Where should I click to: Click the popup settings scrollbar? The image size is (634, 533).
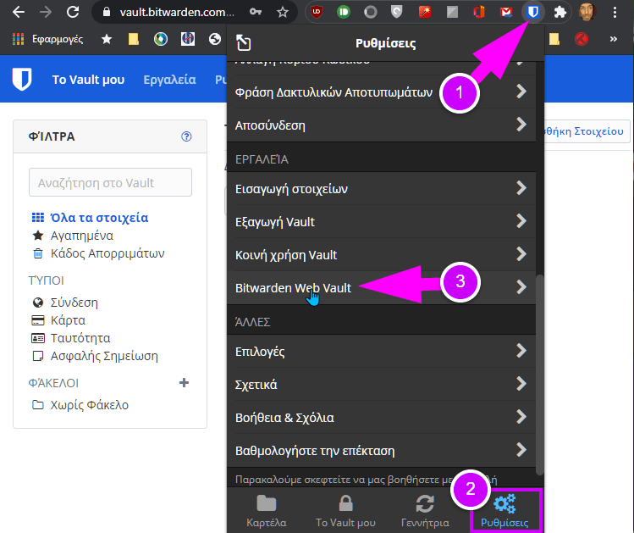click(540, 375)
